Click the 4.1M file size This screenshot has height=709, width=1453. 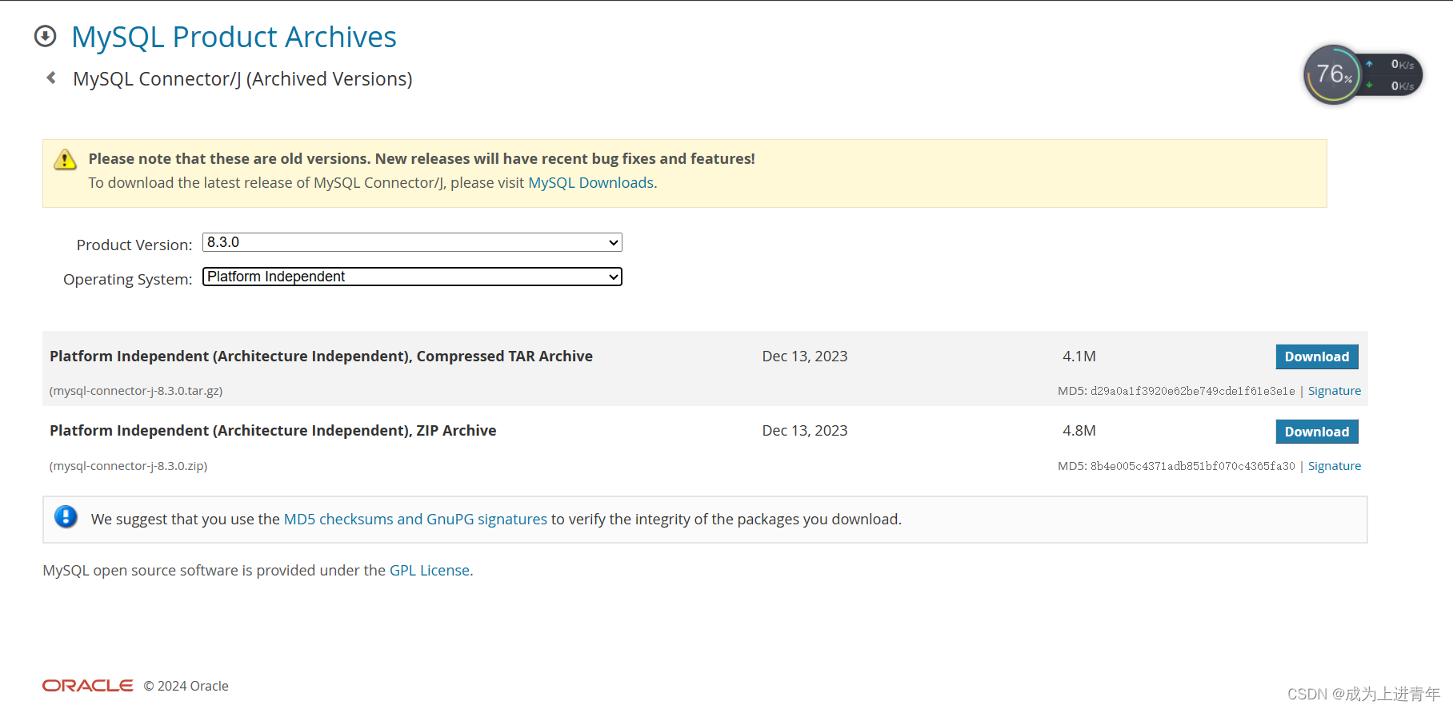[1079, 356]
